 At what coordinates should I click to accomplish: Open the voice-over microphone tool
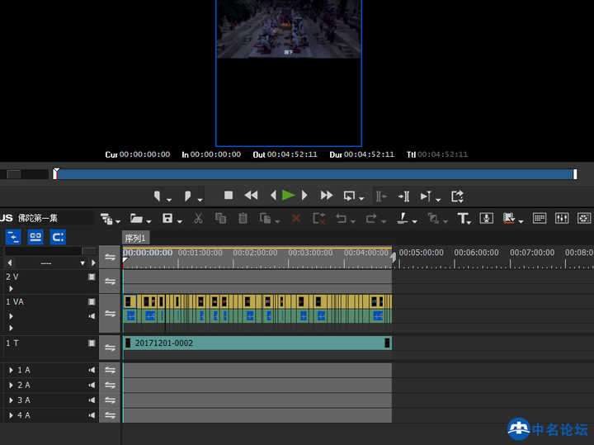click(486, 219)
